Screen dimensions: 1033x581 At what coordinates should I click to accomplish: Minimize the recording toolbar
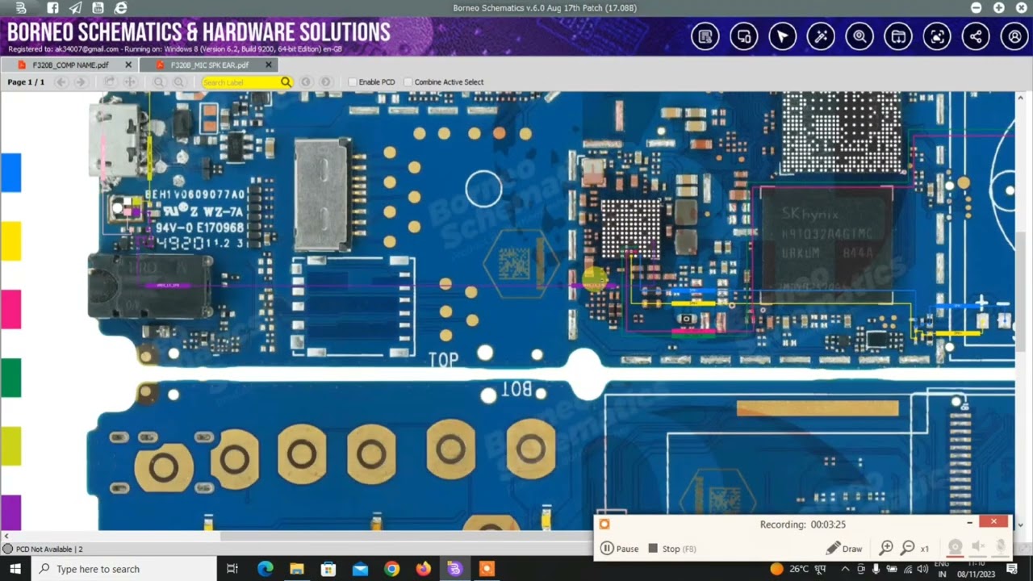pyautogui.click(x=970, y=522)
